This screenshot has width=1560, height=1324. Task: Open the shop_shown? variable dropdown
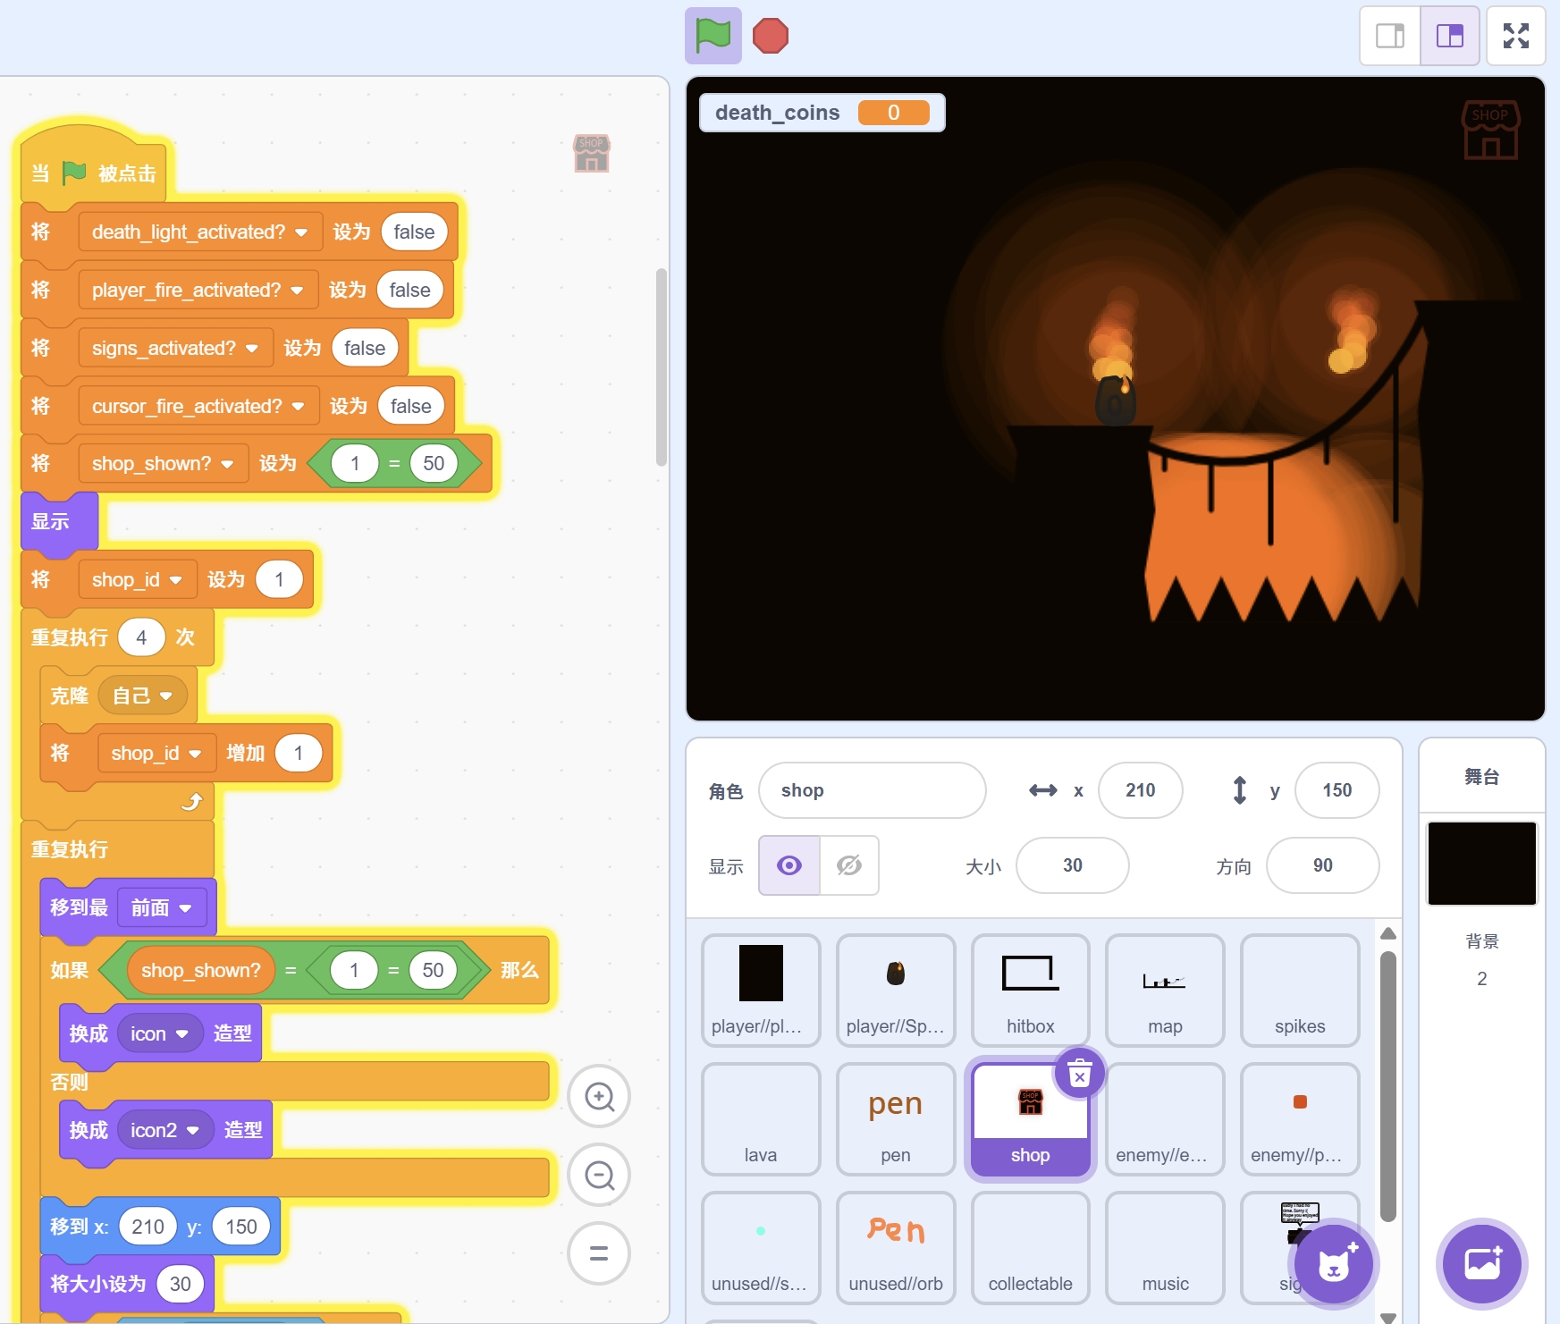(227, 464)
